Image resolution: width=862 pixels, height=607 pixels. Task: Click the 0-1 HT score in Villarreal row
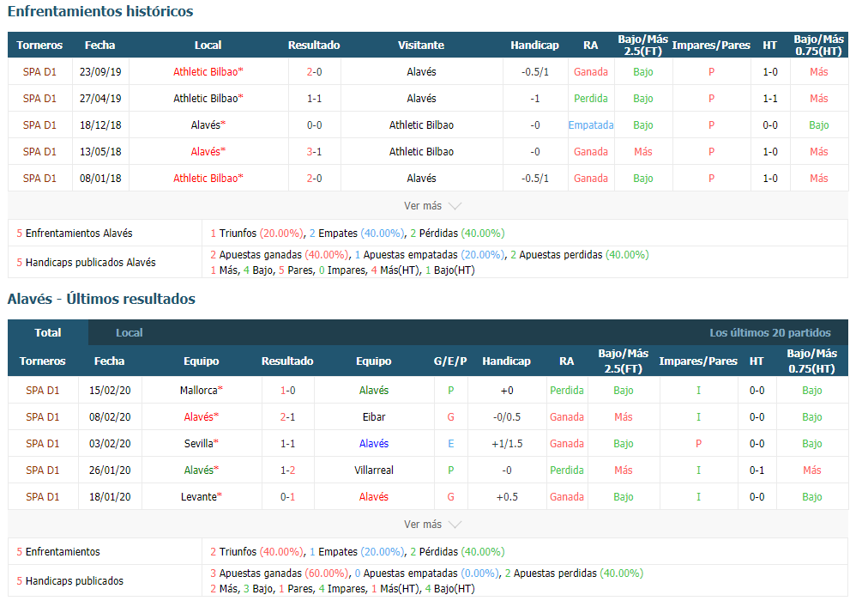click(x=757, y=470)
